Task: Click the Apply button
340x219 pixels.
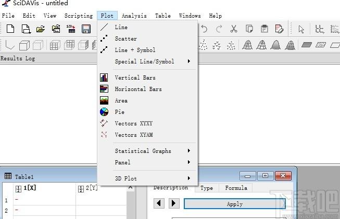Action: pos(235,204)
